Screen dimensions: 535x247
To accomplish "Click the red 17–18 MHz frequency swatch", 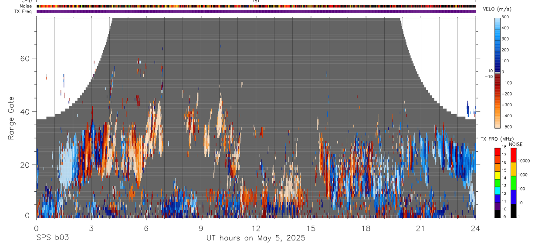I will (x=497, y=152).
